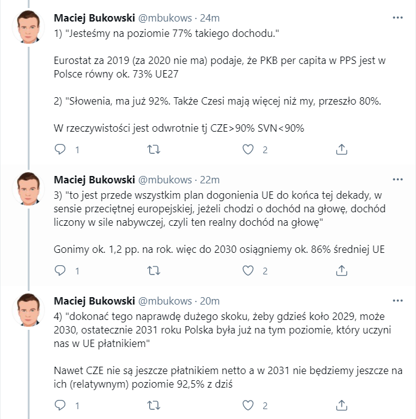Share the tweet posted 22m ago
The image size is (416, 419).
(341, 270)
